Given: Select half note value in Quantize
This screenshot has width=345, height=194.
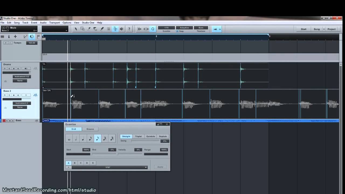Looking at the screenshot, I should 76,138.
